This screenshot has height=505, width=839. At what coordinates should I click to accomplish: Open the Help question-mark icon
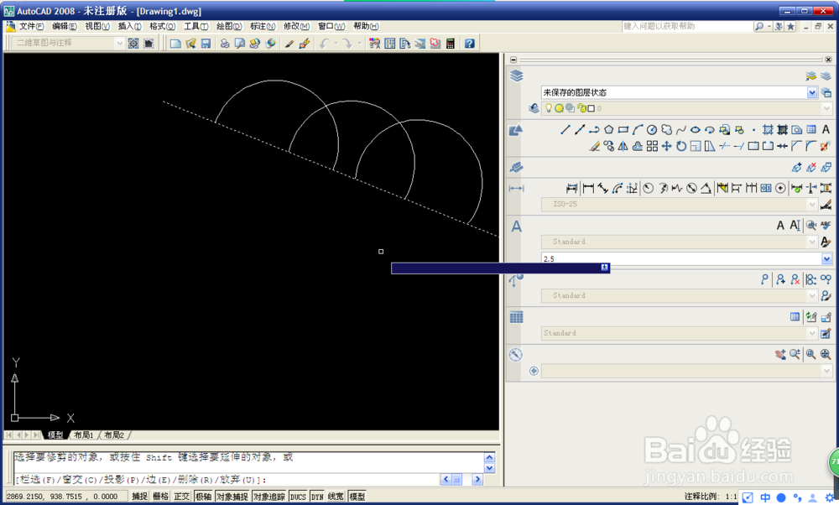[469, 44]
